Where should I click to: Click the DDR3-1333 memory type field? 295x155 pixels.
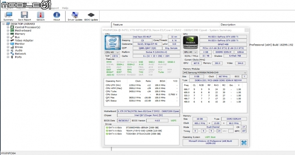[218, 80]
